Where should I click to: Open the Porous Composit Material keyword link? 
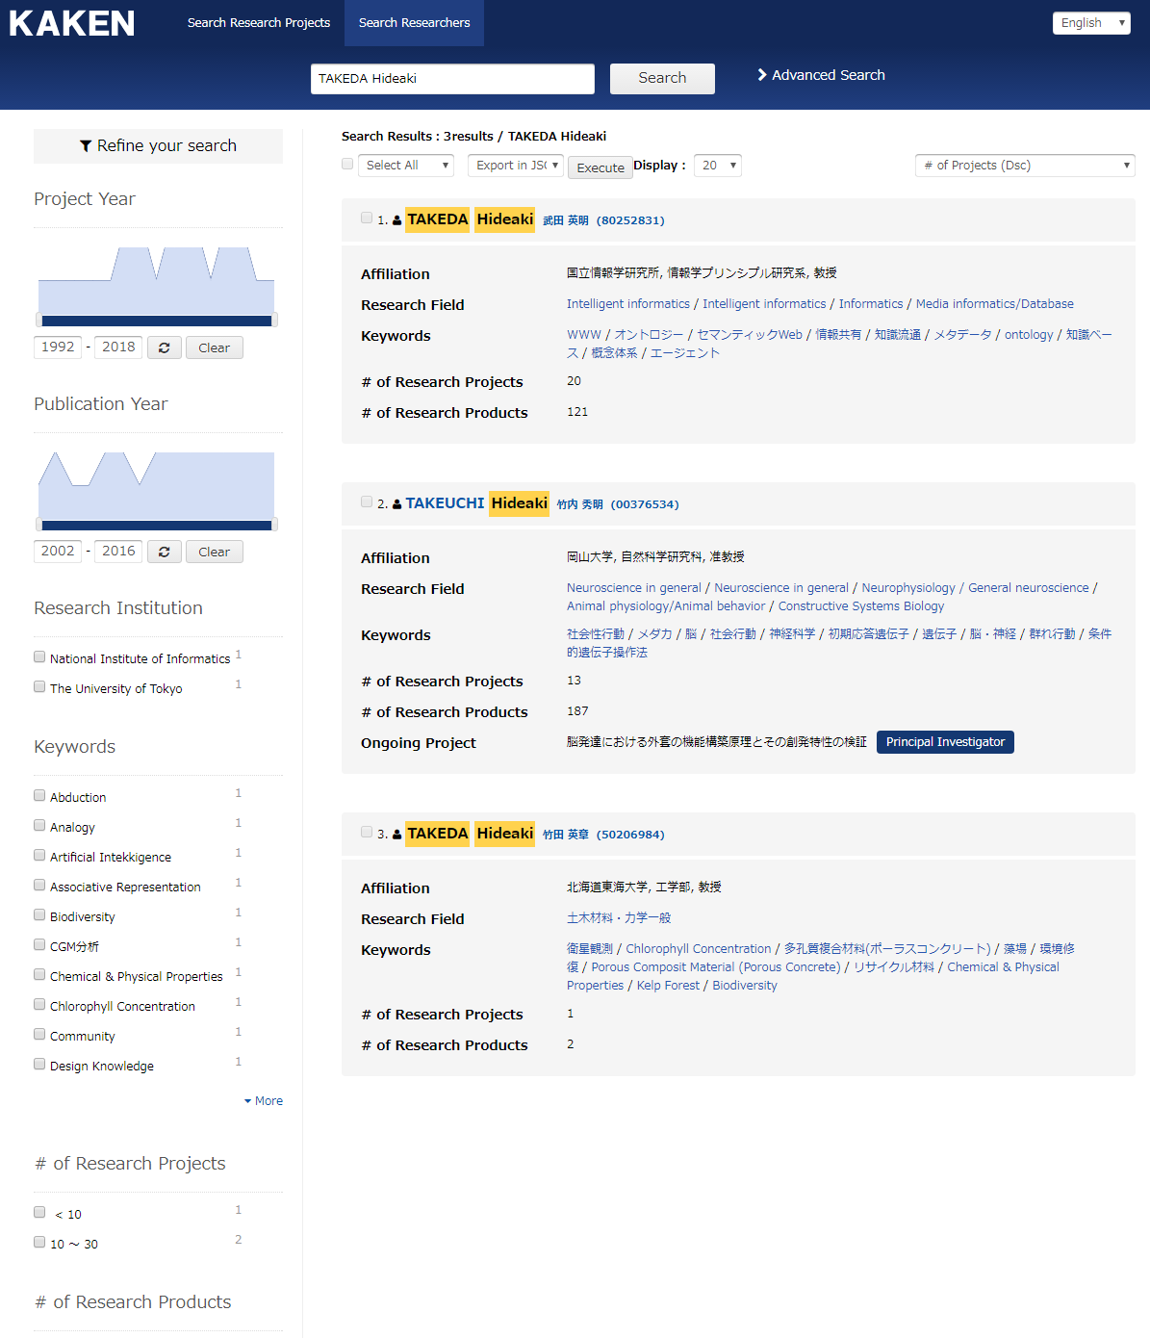tap(716, 967)
